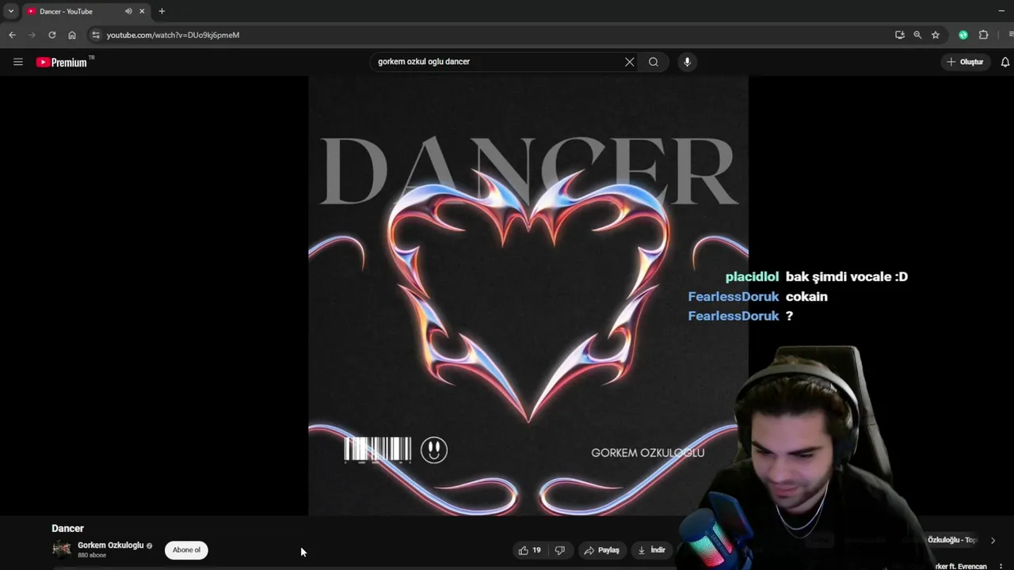1014x570 pixels.
Task: Open the green extension icon
Action: tap(963, 35)
